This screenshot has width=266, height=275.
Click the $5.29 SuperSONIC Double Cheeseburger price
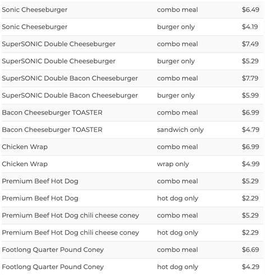pos(250,61)
